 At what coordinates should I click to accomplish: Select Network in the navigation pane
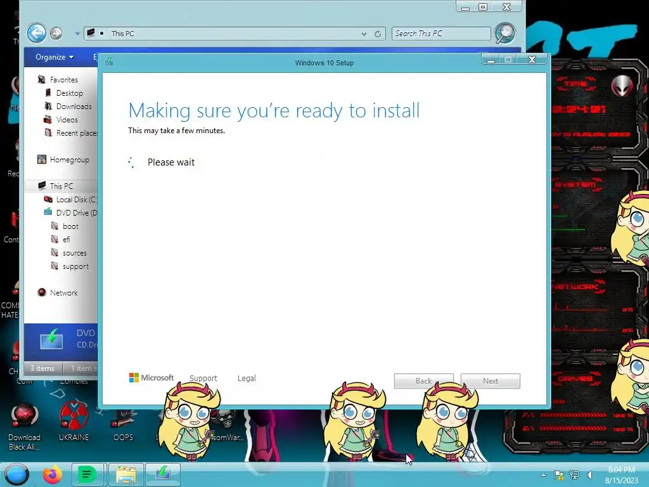(64, 293)
